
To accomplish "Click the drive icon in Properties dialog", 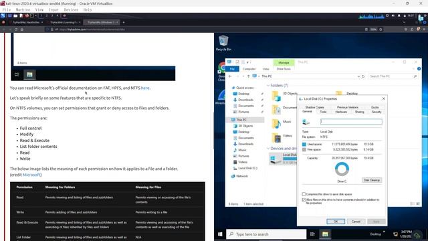I will coord(306,122).
